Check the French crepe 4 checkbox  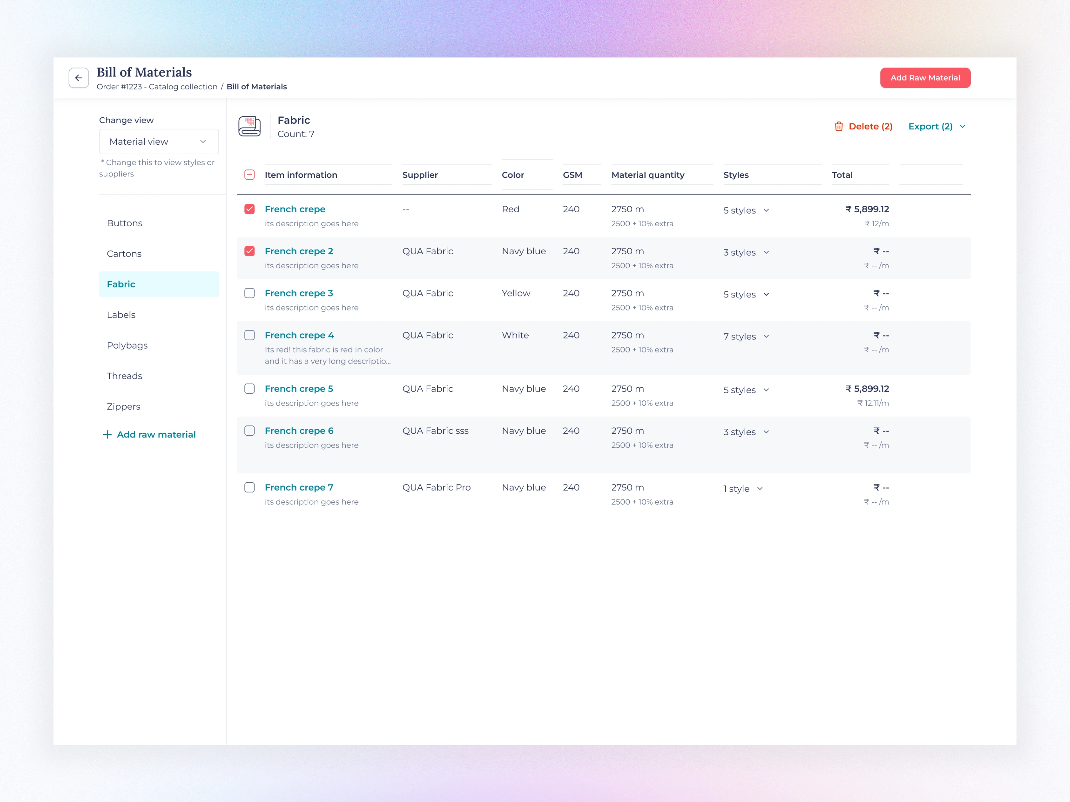pyautogui.click(x=249, y=335)
